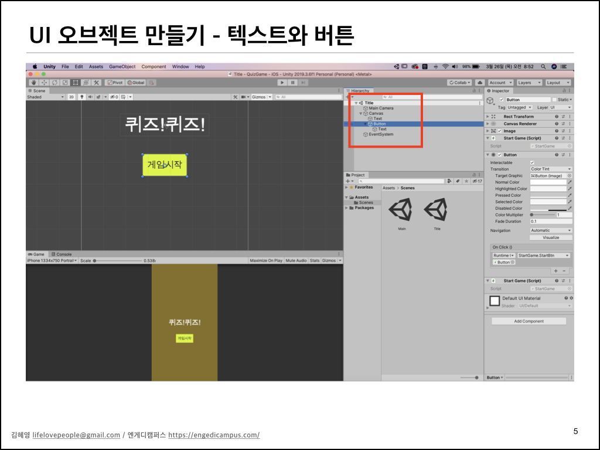Screen dimensions: 600x450
Task: Open the Siri icon in menu bar
Action: point(554,67)
